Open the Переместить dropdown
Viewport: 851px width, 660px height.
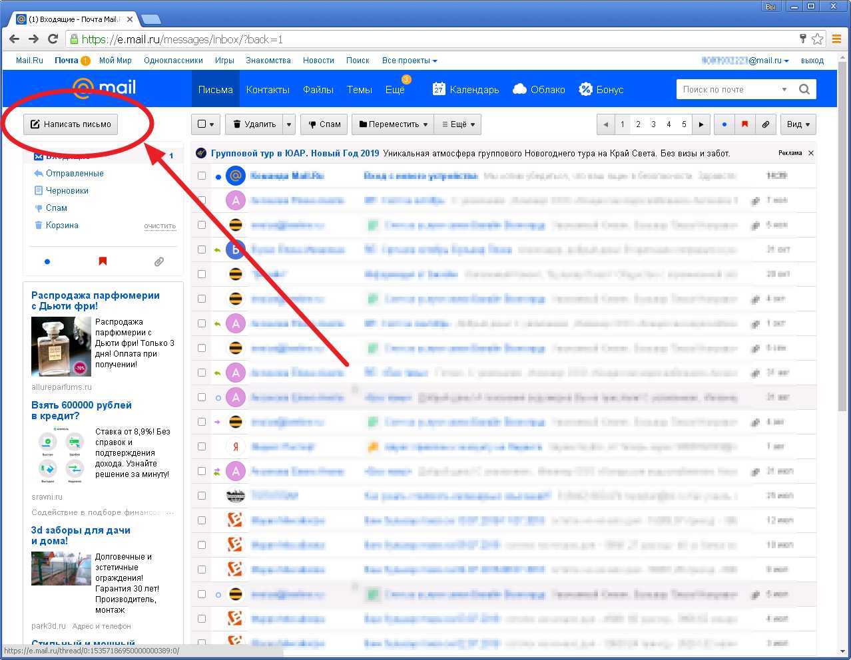(x=394, y=124)
